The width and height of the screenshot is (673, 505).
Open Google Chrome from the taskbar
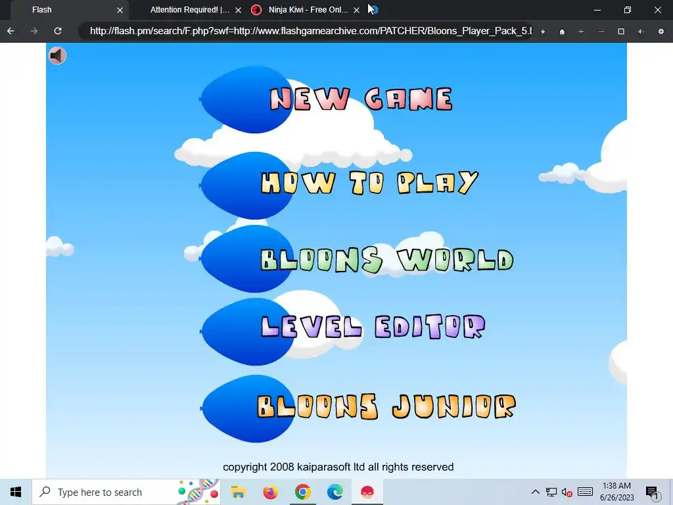coord(302,492)
